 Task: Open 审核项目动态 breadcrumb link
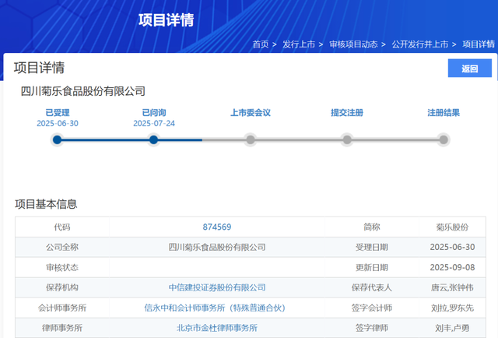click(354, 44)
